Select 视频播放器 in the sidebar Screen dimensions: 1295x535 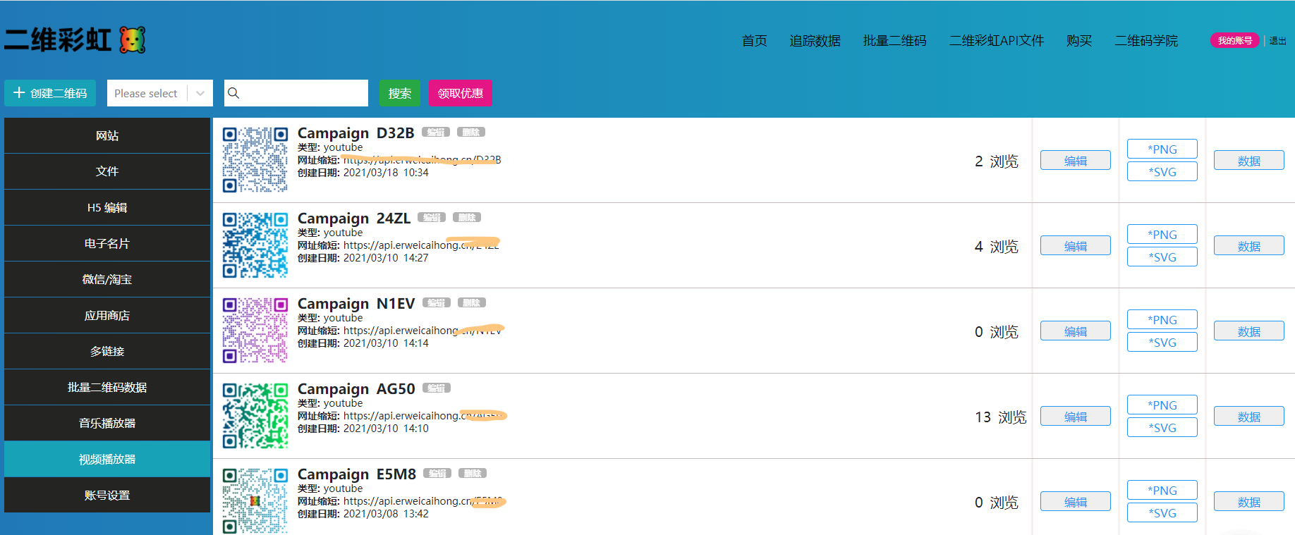(107, 459)
